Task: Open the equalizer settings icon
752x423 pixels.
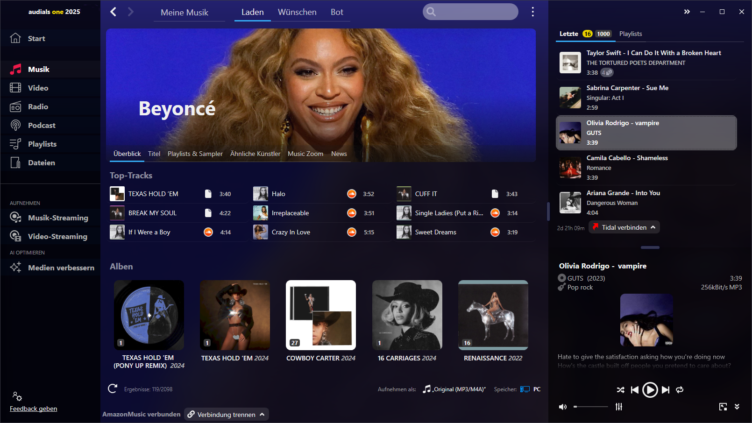Action: coord(619,407)
